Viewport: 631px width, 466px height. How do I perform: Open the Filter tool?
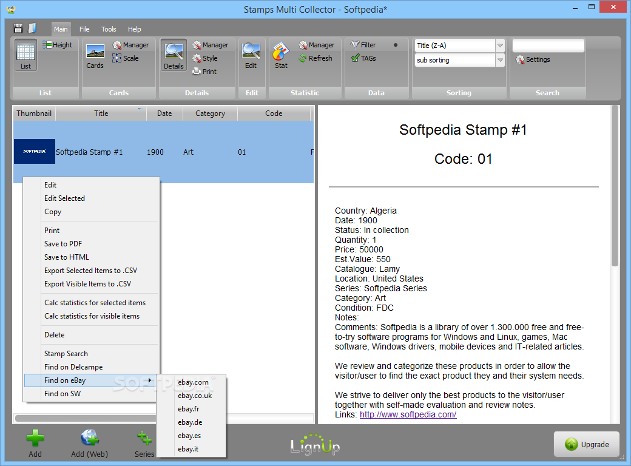363,45
